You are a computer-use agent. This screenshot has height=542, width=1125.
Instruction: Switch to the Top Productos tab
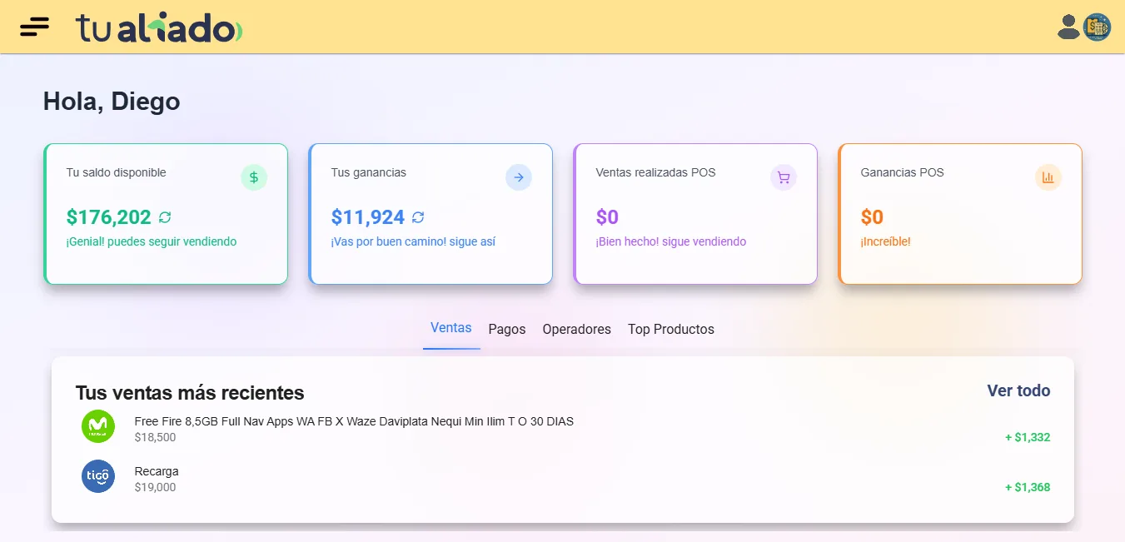tap(670, 329)
